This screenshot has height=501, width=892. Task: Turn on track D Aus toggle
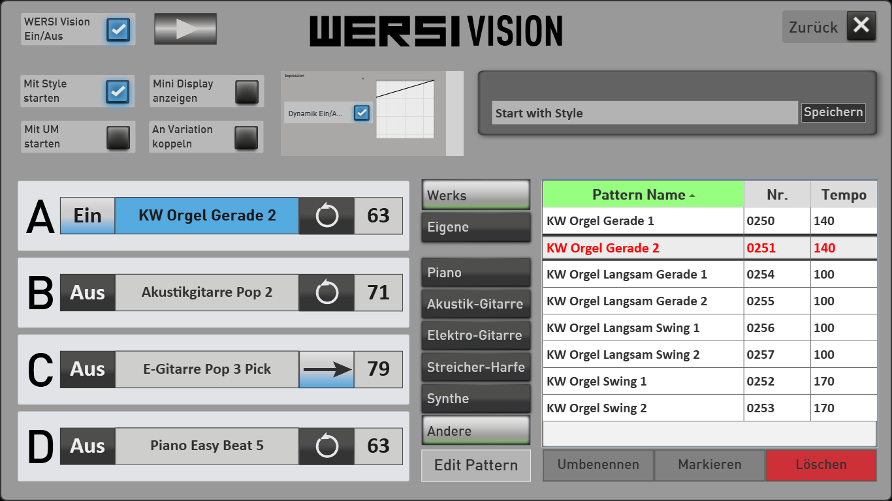tap(88, 446)
